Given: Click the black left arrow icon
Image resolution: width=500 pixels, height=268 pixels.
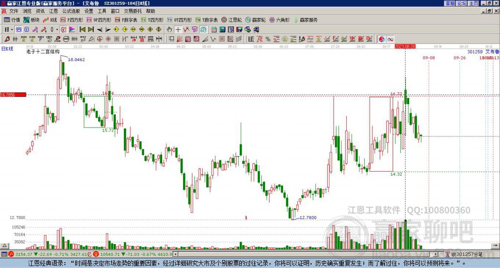Looking at the screenshot, I should tap(100, 29).
